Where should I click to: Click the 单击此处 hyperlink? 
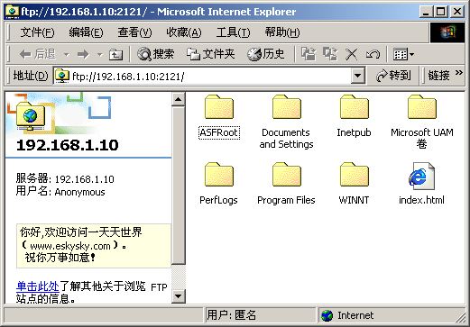38,286
